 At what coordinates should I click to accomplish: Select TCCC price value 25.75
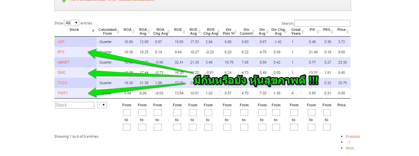[342, 83]
